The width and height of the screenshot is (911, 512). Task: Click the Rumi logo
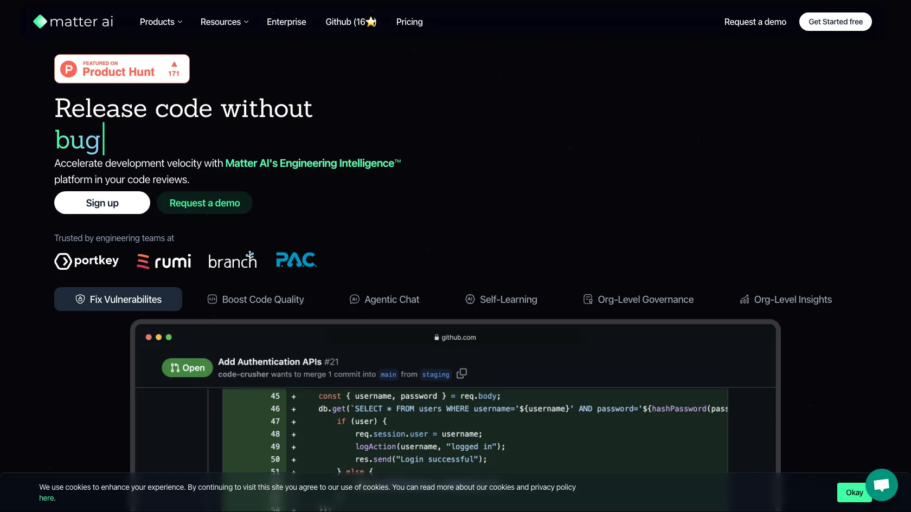[164, 262]
